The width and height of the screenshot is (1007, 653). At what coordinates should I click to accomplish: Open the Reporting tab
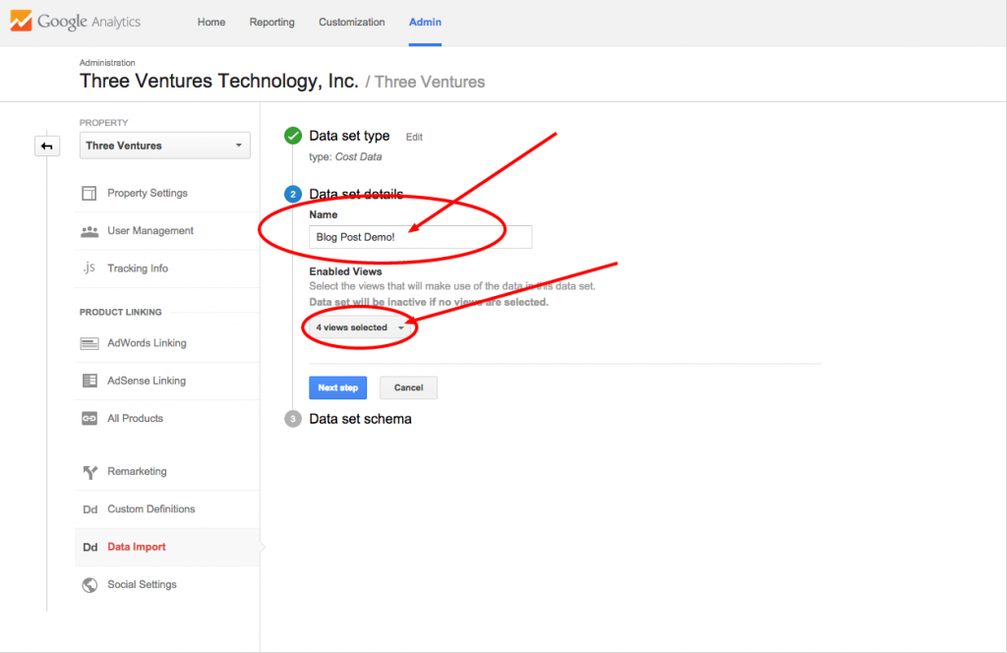click(x=272, y=22)
